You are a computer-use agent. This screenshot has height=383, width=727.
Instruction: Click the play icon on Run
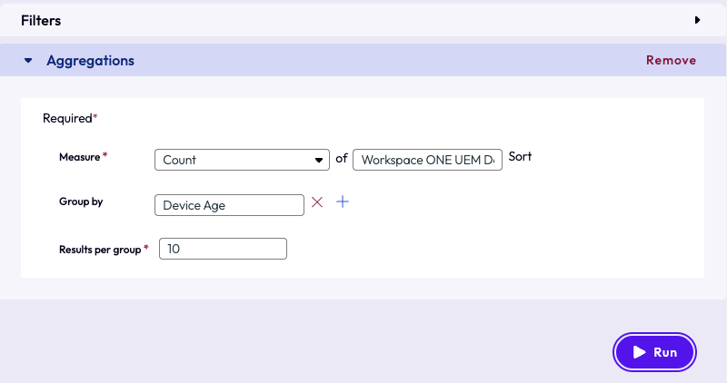point(639,352)
